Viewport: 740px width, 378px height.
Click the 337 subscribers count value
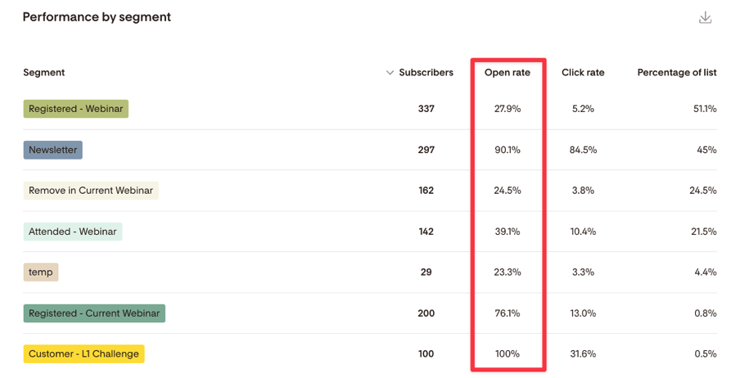(426, 109)
